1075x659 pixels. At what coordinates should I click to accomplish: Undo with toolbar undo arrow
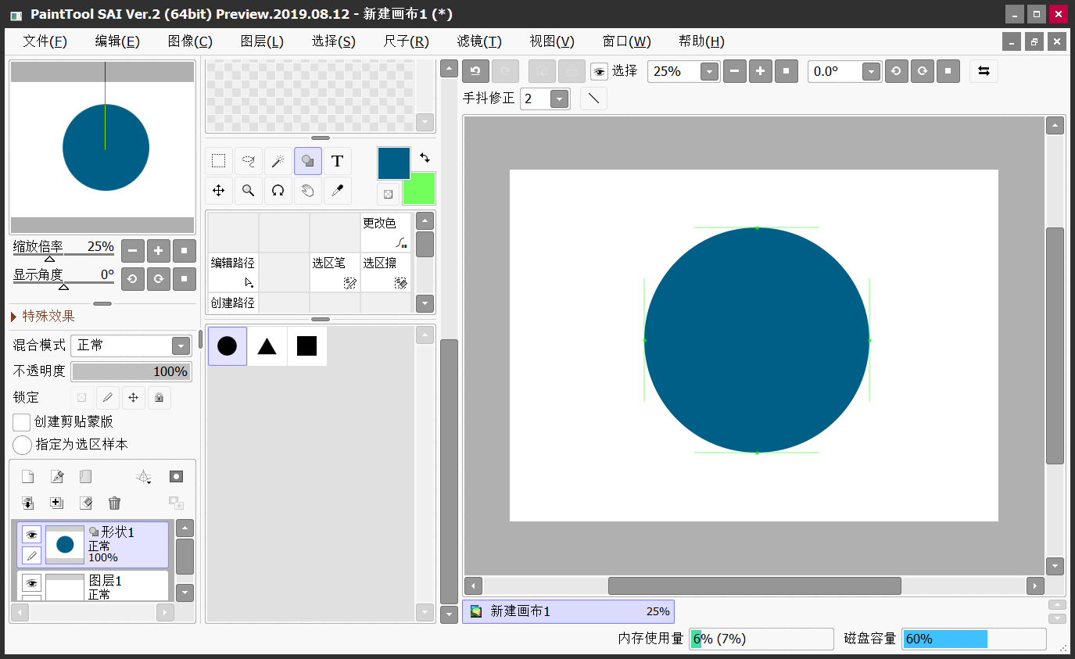(475, 71)
